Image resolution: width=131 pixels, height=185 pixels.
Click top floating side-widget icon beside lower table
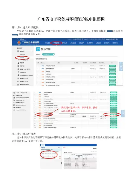click(123, 111)
